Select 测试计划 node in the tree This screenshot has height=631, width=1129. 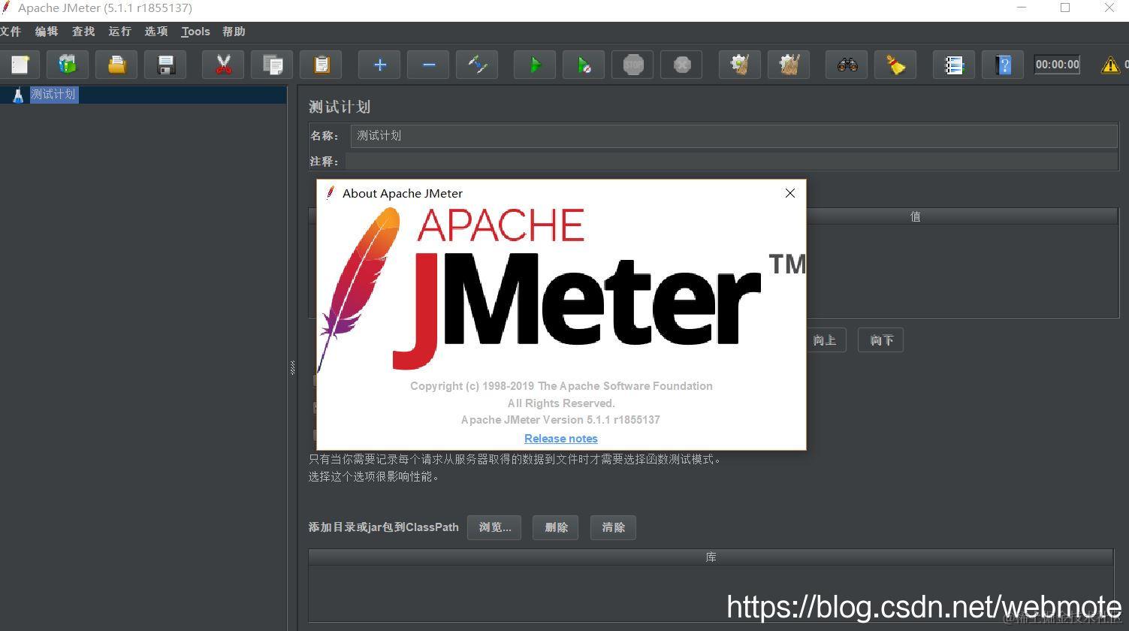[x=53, y=95]
